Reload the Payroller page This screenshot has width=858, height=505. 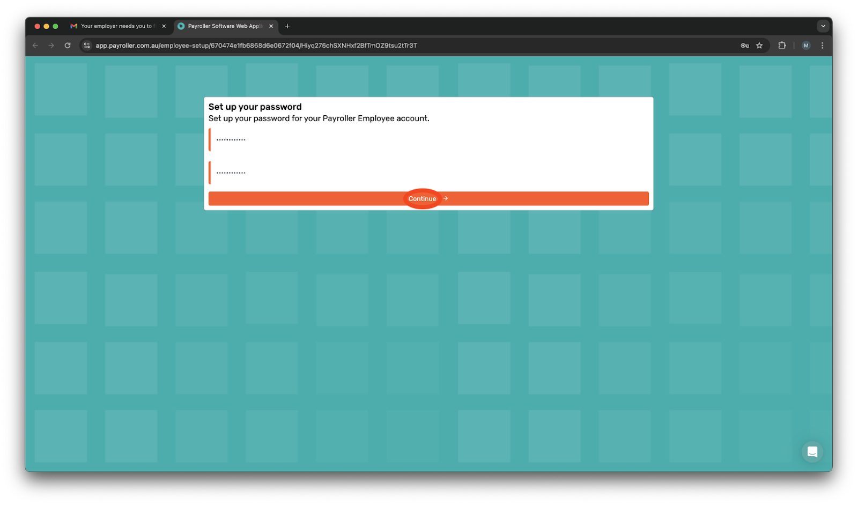[68, 46]
